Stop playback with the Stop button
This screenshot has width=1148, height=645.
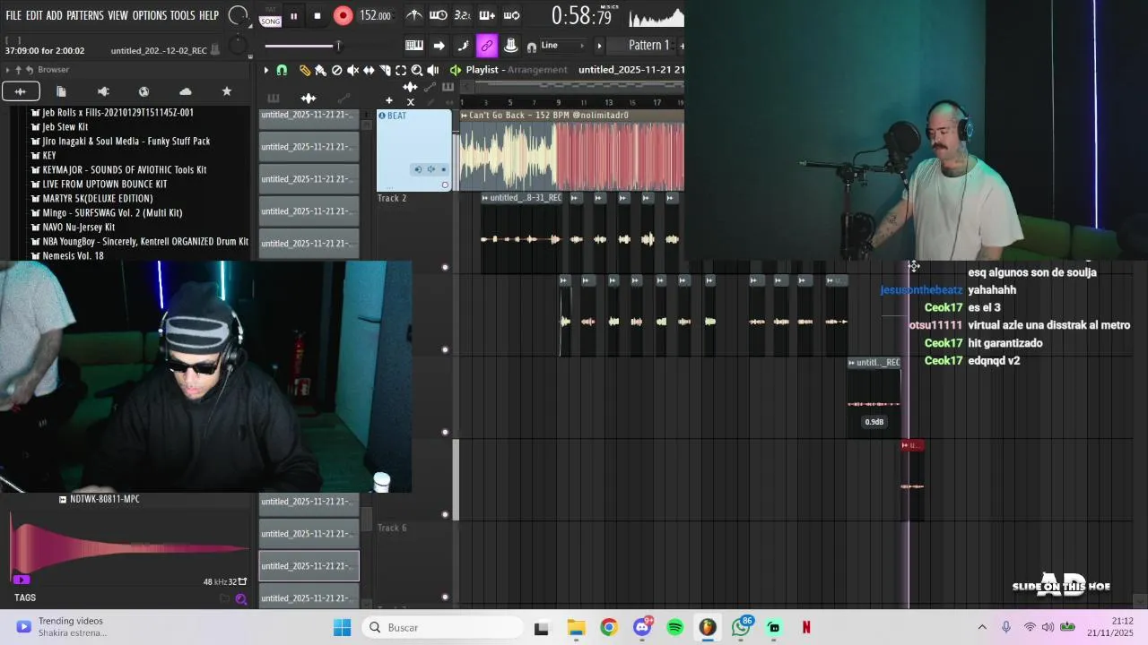pos(317,15)
